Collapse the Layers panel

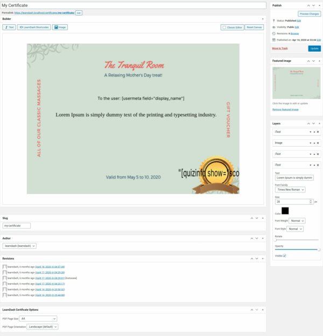(318, 123)
